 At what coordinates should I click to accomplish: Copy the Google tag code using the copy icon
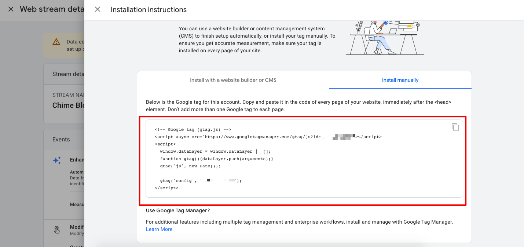coord(455,127)
